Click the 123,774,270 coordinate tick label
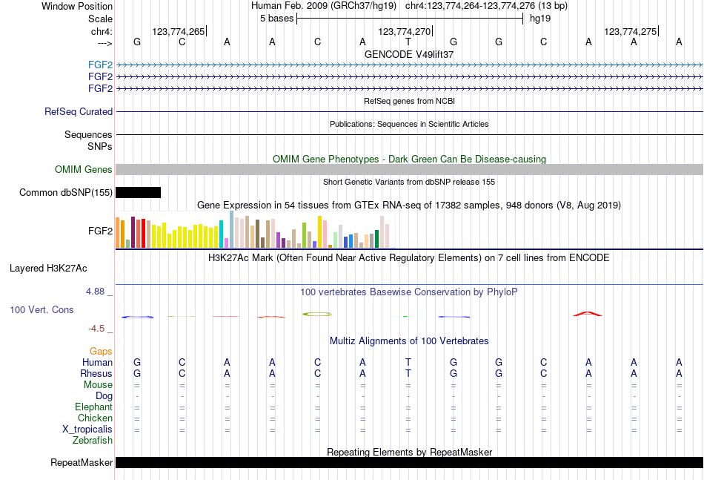Image resolution: width=704 pixels, height=480 pixels. [404, 31]
